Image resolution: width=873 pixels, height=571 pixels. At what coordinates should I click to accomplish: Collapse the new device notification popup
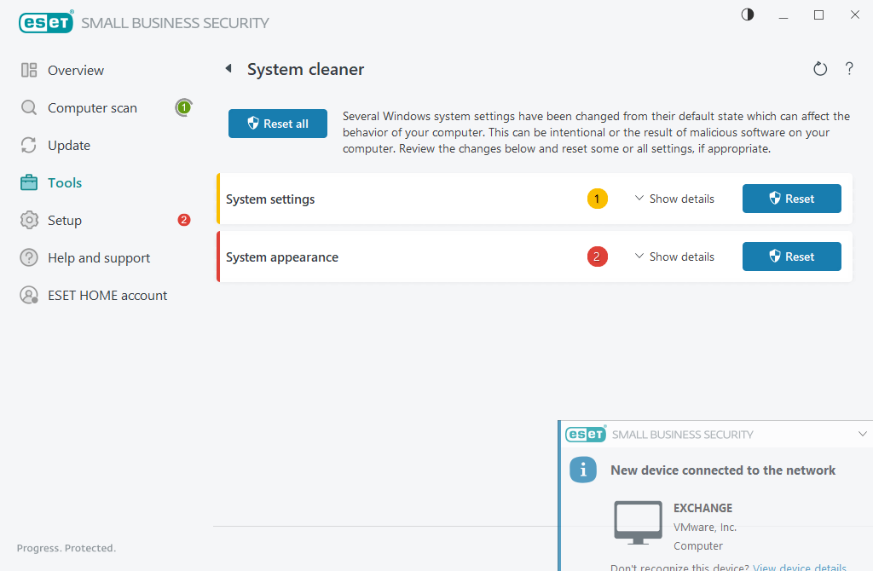pyautogui.click(x=863, y=434)
